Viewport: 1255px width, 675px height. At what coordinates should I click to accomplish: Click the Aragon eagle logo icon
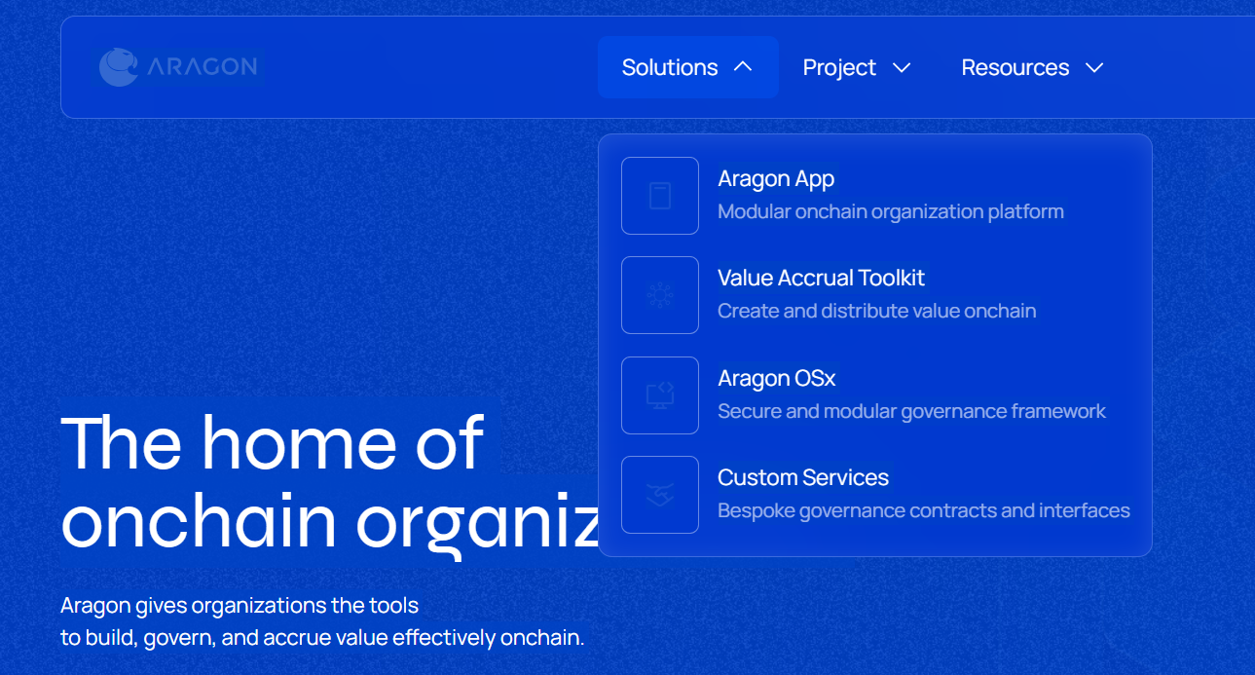(119, 67)
